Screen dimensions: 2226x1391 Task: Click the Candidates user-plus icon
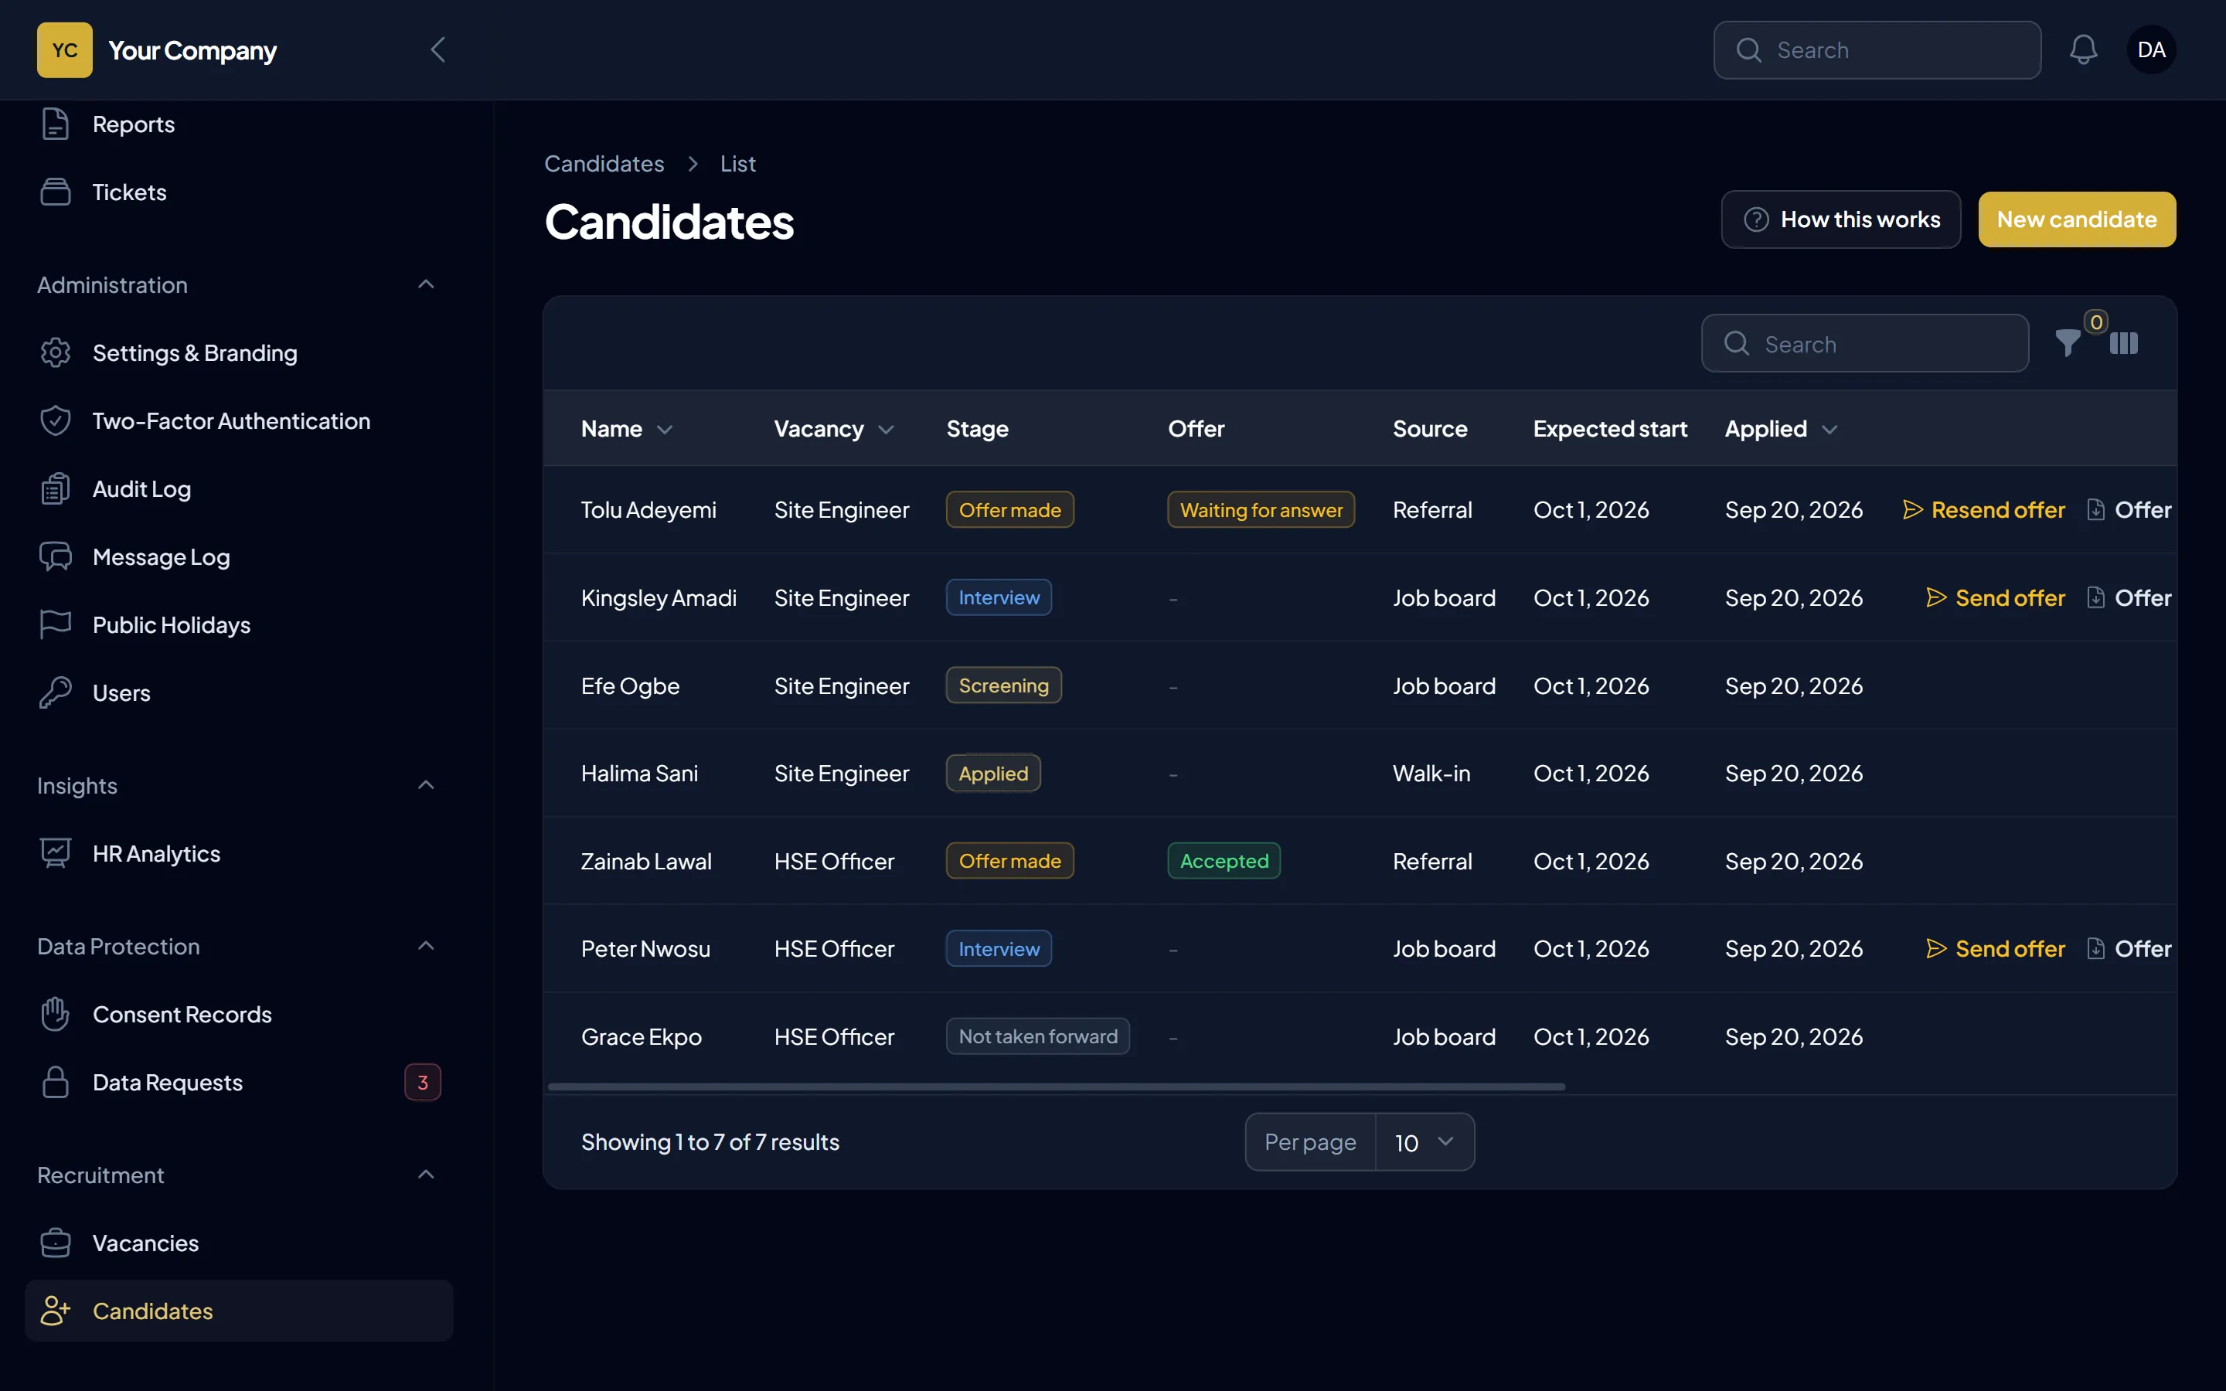55,1311
